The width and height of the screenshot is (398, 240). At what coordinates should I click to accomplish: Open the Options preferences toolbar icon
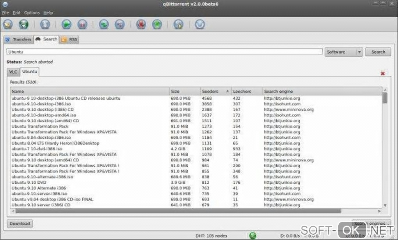click(x=178, y=24)
